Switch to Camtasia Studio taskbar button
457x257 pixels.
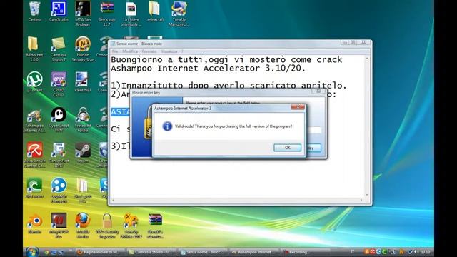tap(151, 252)
